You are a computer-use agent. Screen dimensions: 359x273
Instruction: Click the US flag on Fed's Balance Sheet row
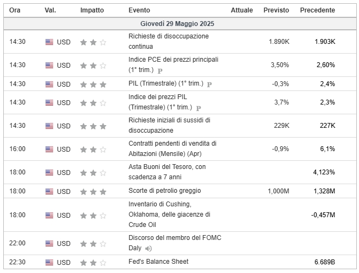49,262
